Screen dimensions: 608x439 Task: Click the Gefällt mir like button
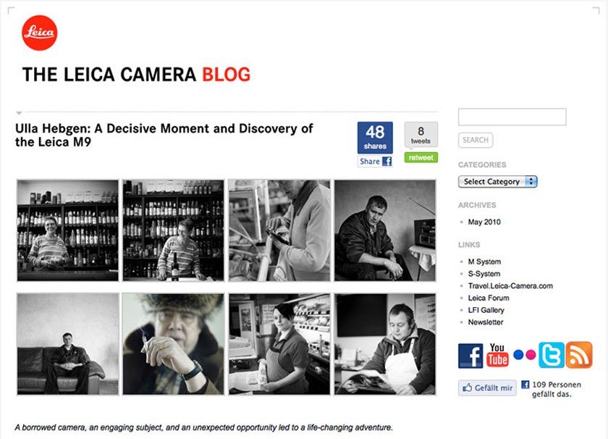coord(487,388)
